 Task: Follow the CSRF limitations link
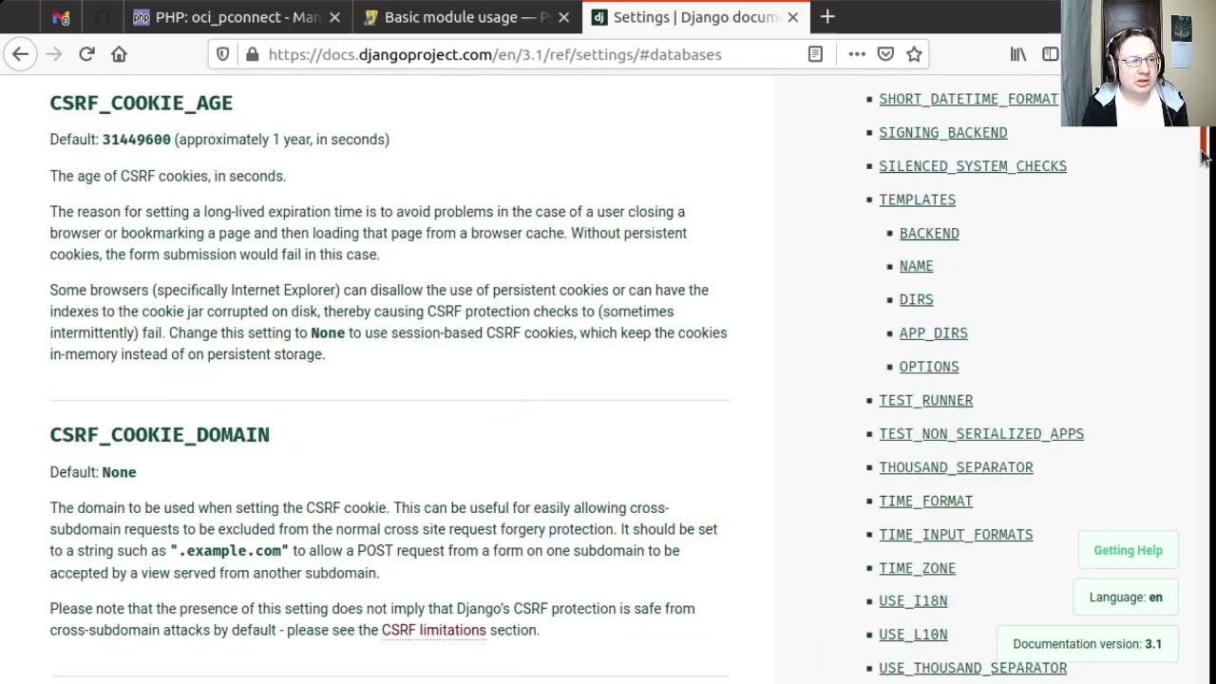point(433,630)
